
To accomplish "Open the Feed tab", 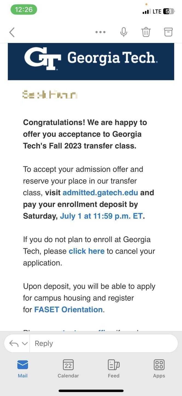I will [x=114, y=369].
